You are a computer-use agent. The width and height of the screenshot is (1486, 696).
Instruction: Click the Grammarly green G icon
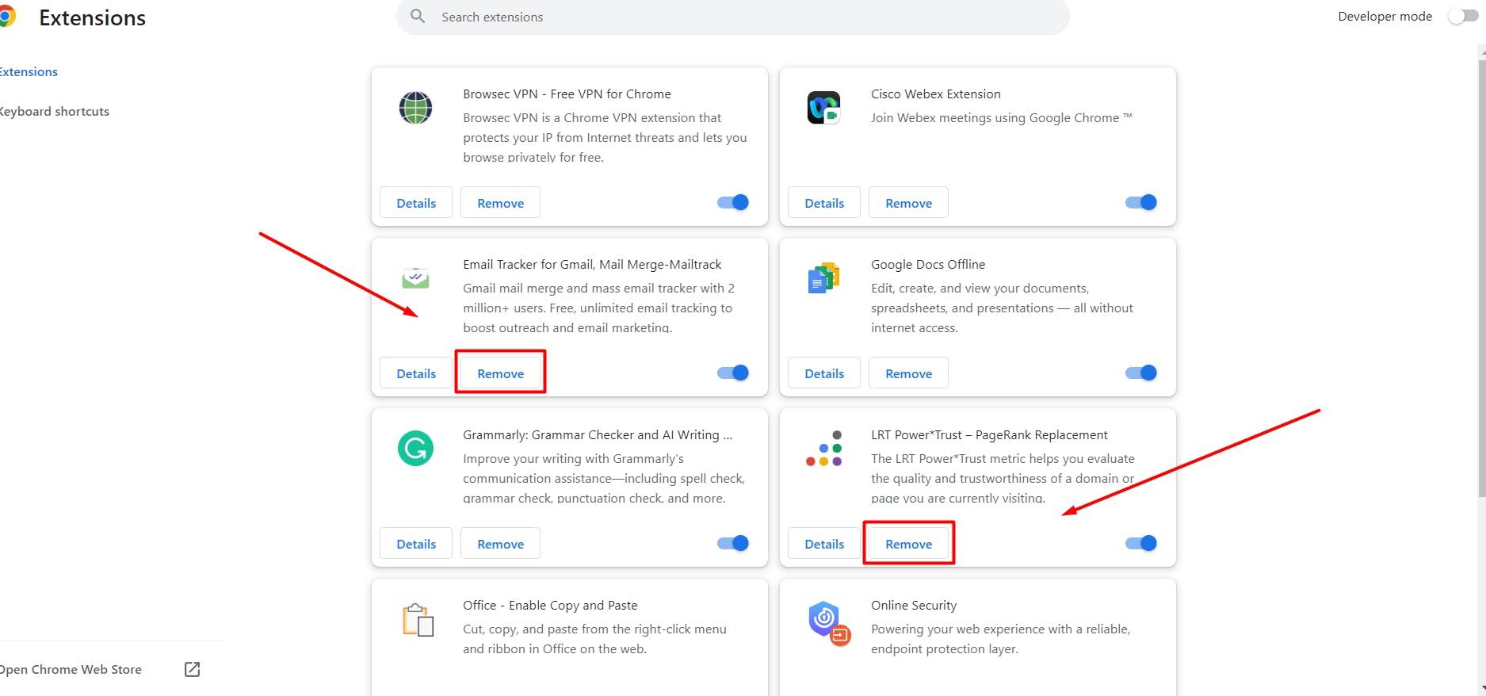point(415,449)
